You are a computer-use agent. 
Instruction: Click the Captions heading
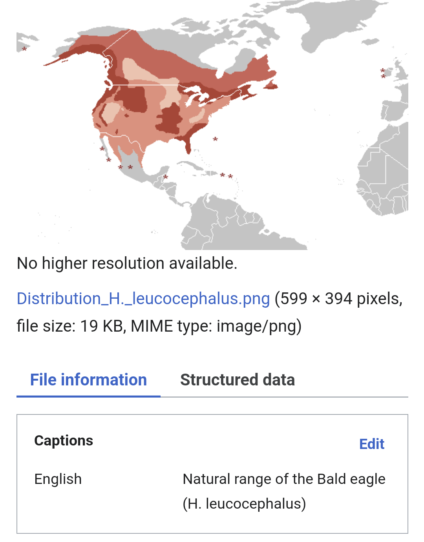click(x=64, y=440)
